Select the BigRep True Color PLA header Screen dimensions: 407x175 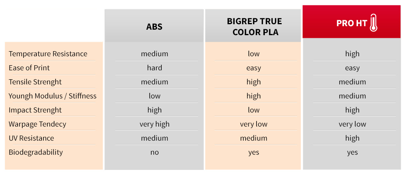pyautogui.click(x=254, y=27)
